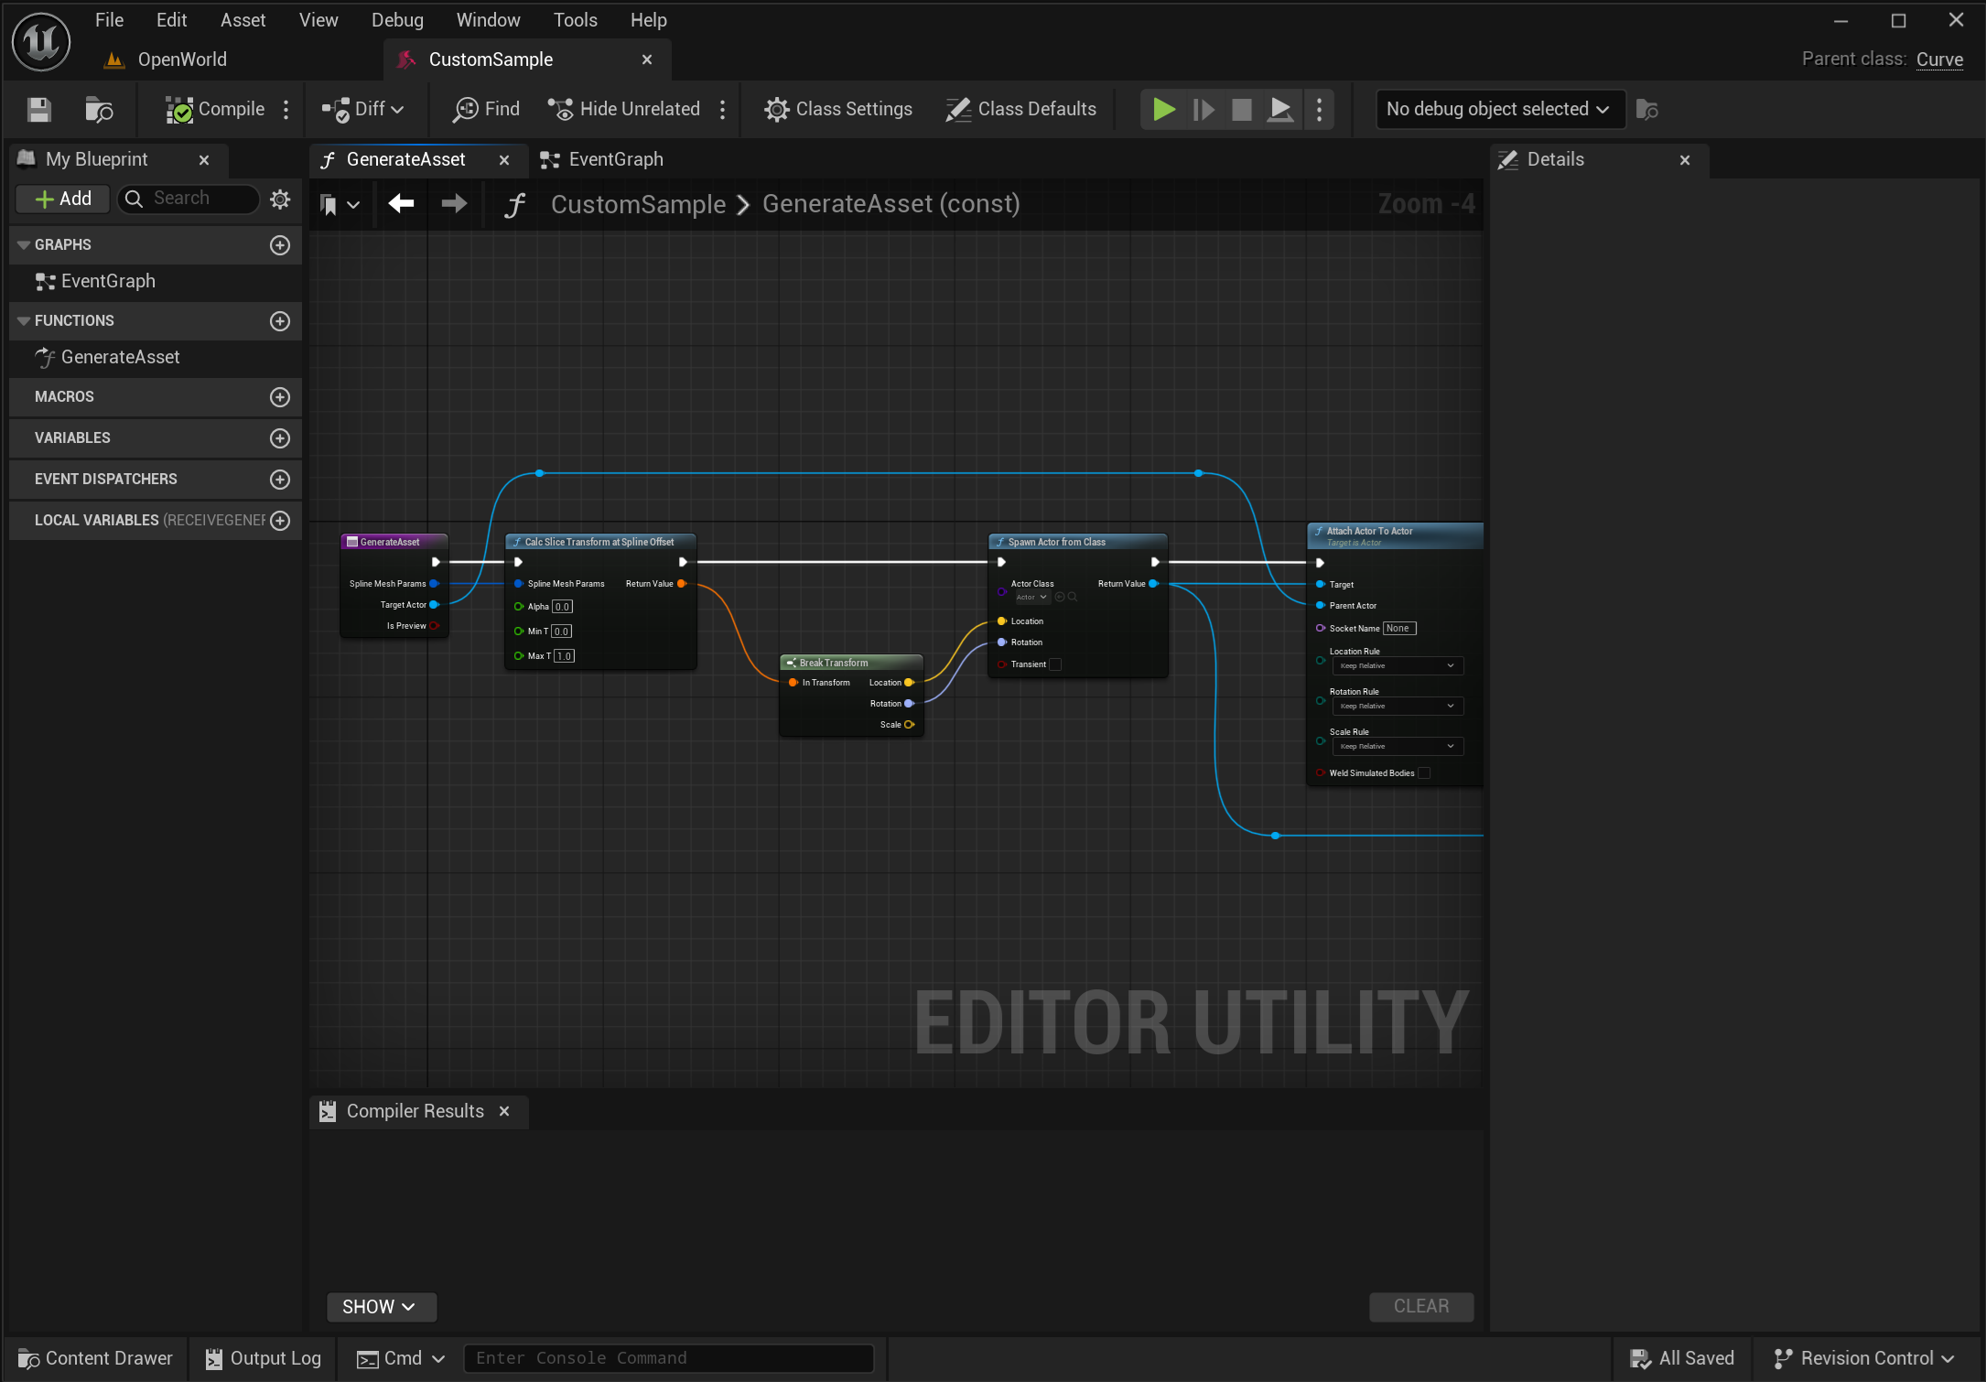
Task: Compile the CustomSample blueprint
Action: 215,110
